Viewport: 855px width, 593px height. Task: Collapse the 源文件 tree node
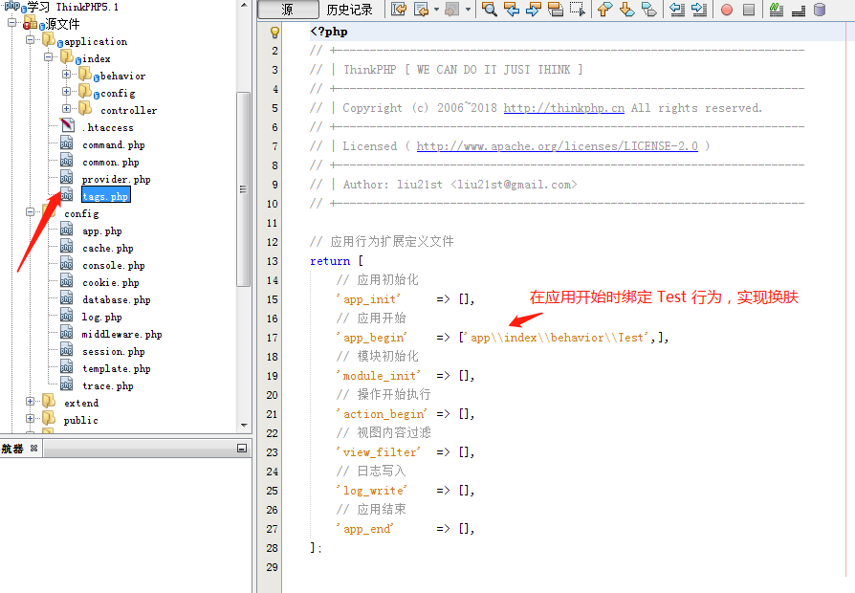click(x=12, y=22)
